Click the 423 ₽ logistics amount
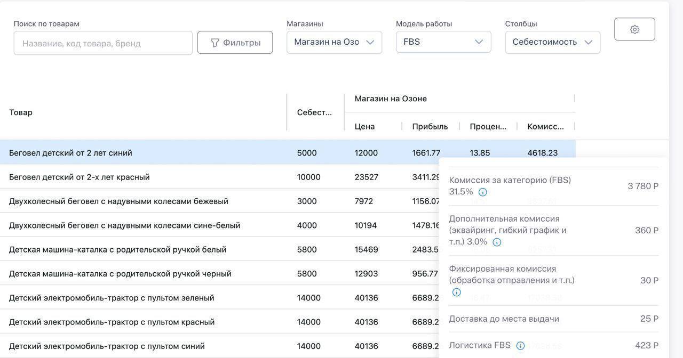This screenshot has width=683, height=358. point(647,345)
